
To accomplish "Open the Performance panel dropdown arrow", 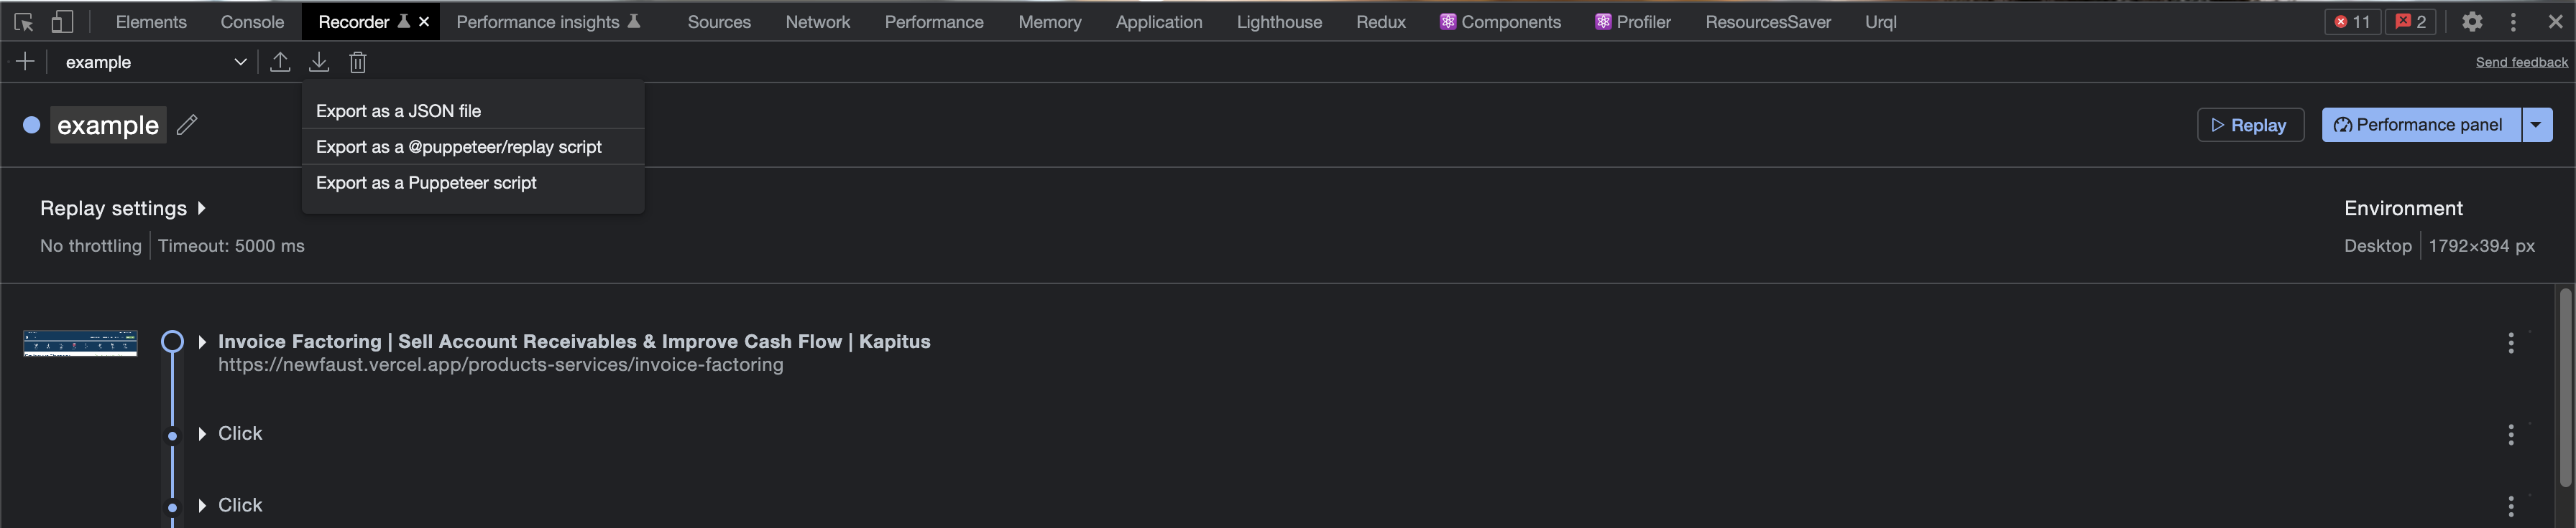I will [2537, 125].
